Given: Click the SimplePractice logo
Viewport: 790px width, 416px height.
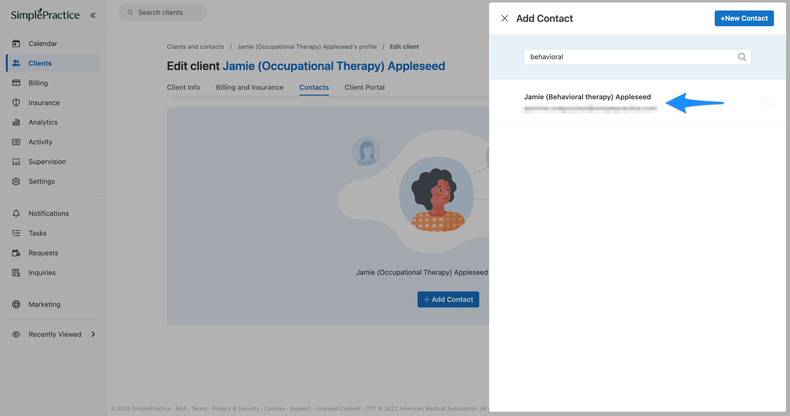Looking at the screenshot, I should (x=45, y=14).
